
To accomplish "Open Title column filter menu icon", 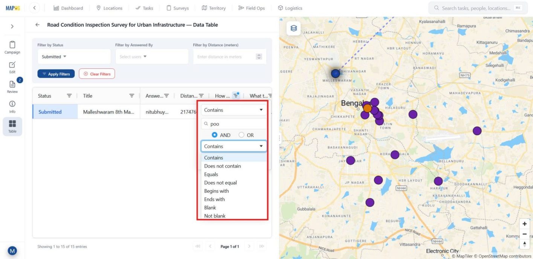I will pyautogui.click(x=132, y=96).
